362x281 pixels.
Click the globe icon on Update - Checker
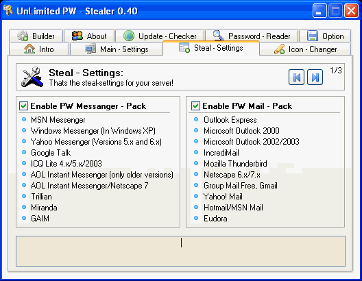pos(129,36)
